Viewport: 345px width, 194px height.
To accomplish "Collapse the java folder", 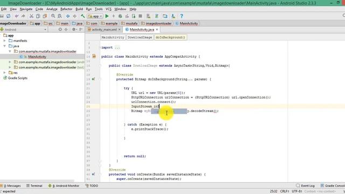I will click(x=5, y=46).
